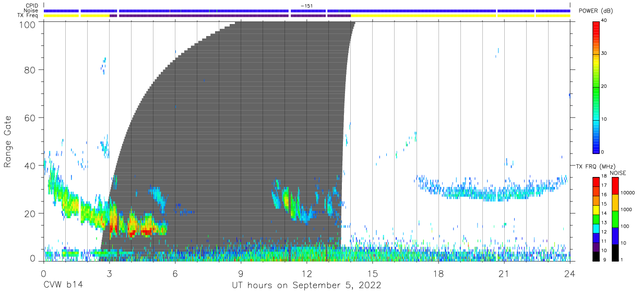Pick the red top swatch in NOISE legend
Screen dimensions: 641x296
point(615,186)
